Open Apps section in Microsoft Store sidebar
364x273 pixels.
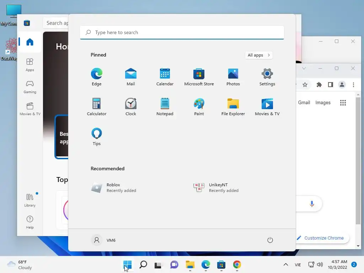30,65
